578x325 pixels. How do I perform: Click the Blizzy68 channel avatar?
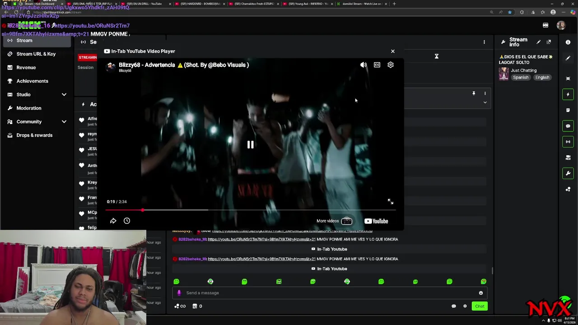[x=111, y=67]
